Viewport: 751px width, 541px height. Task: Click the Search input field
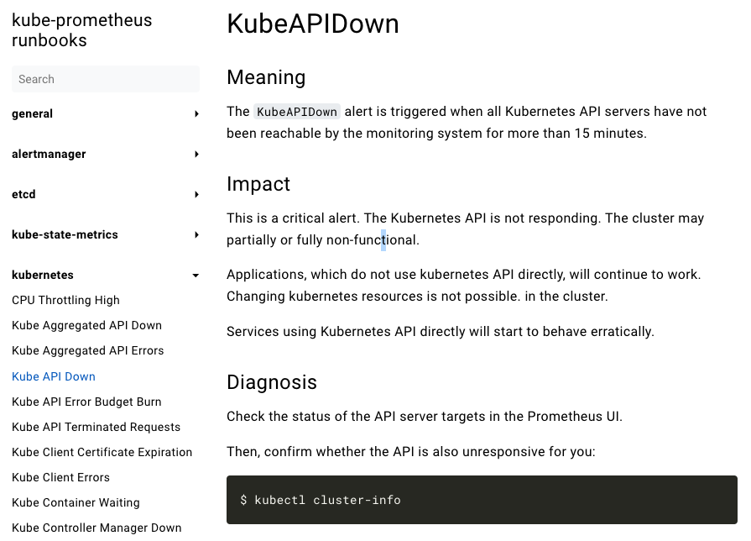(106, 79)
